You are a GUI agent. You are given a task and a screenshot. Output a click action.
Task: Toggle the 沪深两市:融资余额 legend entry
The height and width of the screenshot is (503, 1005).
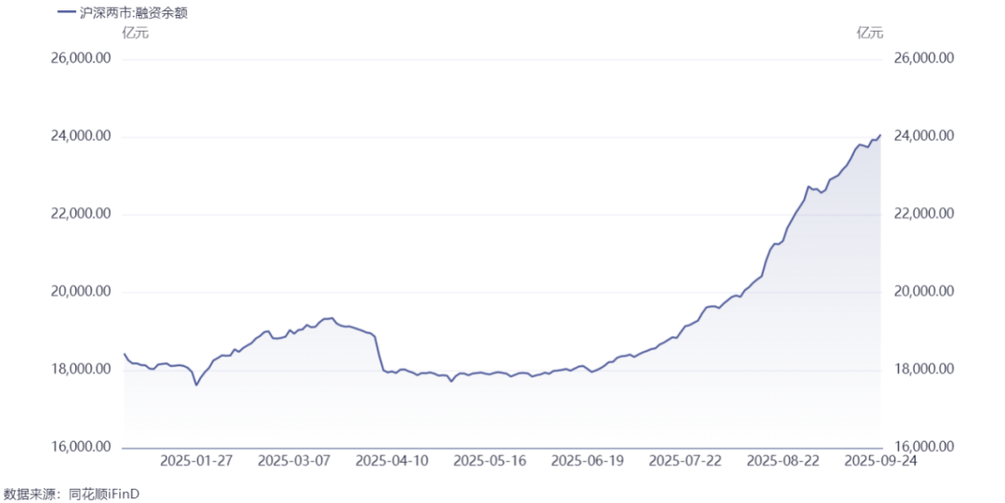coord(123,12)
